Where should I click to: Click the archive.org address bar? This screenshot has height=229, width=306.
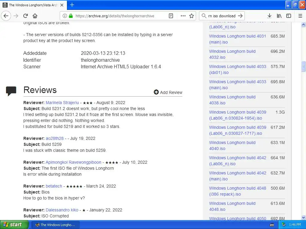115,16
